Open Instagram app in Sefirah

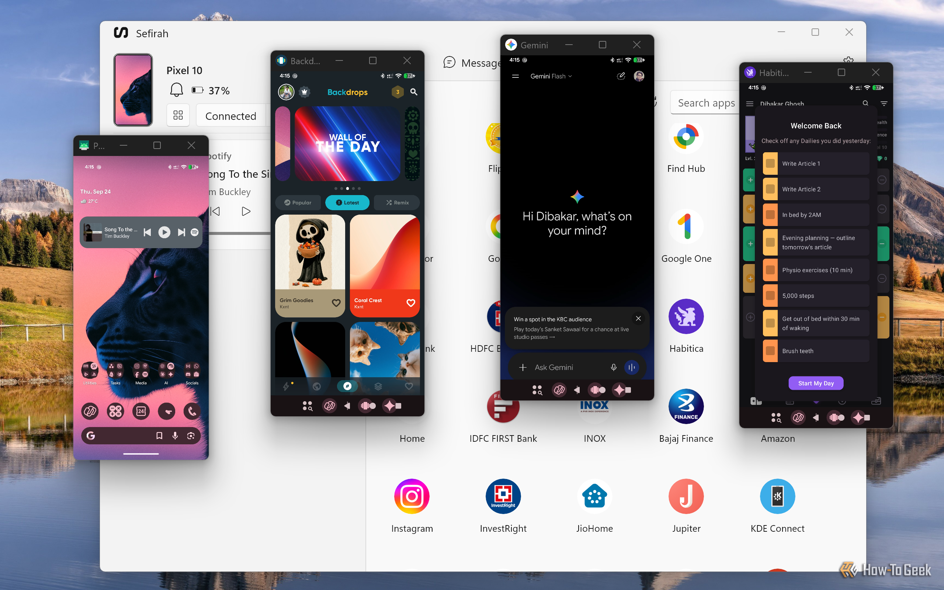(x=412, y=496)
